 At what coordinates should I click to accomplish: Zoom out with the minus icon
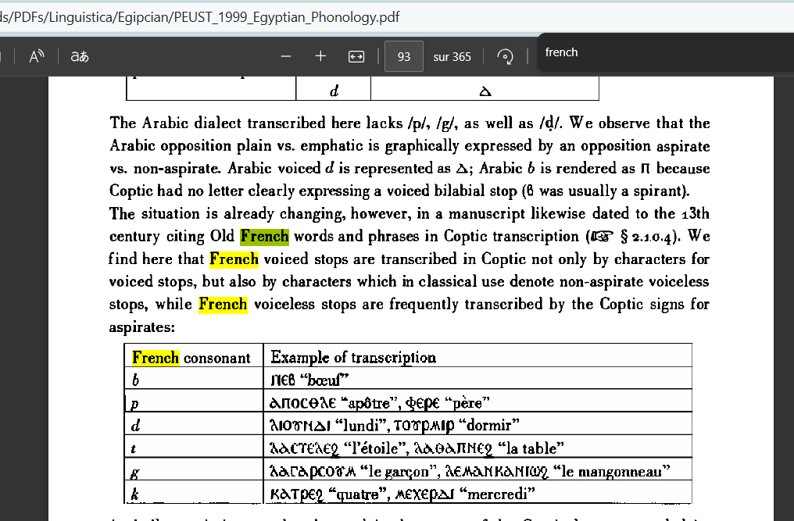coord(286,56)
